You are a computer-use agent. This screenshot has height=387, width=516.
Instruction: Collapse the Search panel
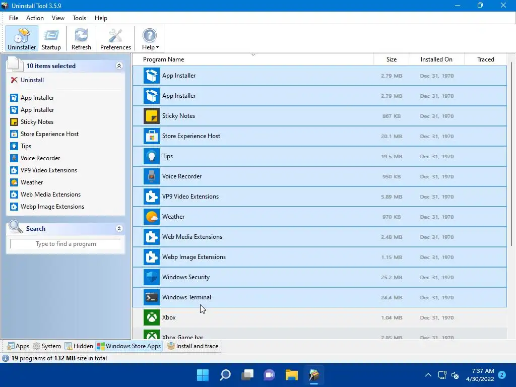pos(119,228)
